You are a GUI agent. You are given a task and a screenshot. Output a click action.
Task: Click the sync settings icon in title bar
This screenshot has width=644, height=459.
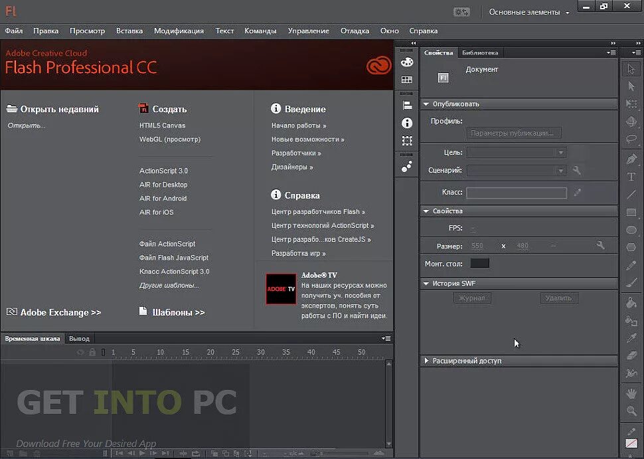click(461, 12)
